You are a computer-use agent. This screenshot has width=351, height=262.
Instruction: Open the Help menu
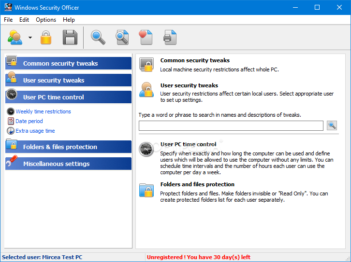tap(69, 20)
